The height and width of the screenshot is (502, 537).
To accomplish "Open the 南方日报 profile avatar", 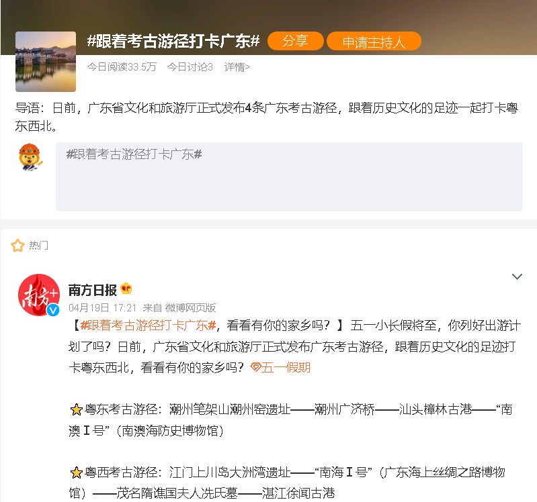I will pyautogui.click(x=38, y=294).
